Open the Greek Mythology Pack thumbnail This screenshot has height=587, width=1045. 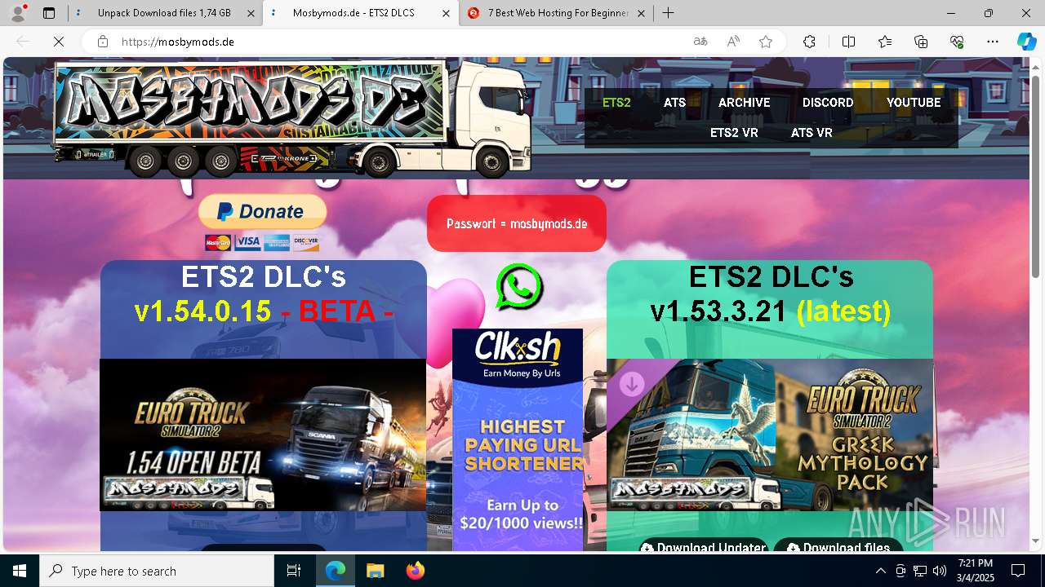point(770,435)
